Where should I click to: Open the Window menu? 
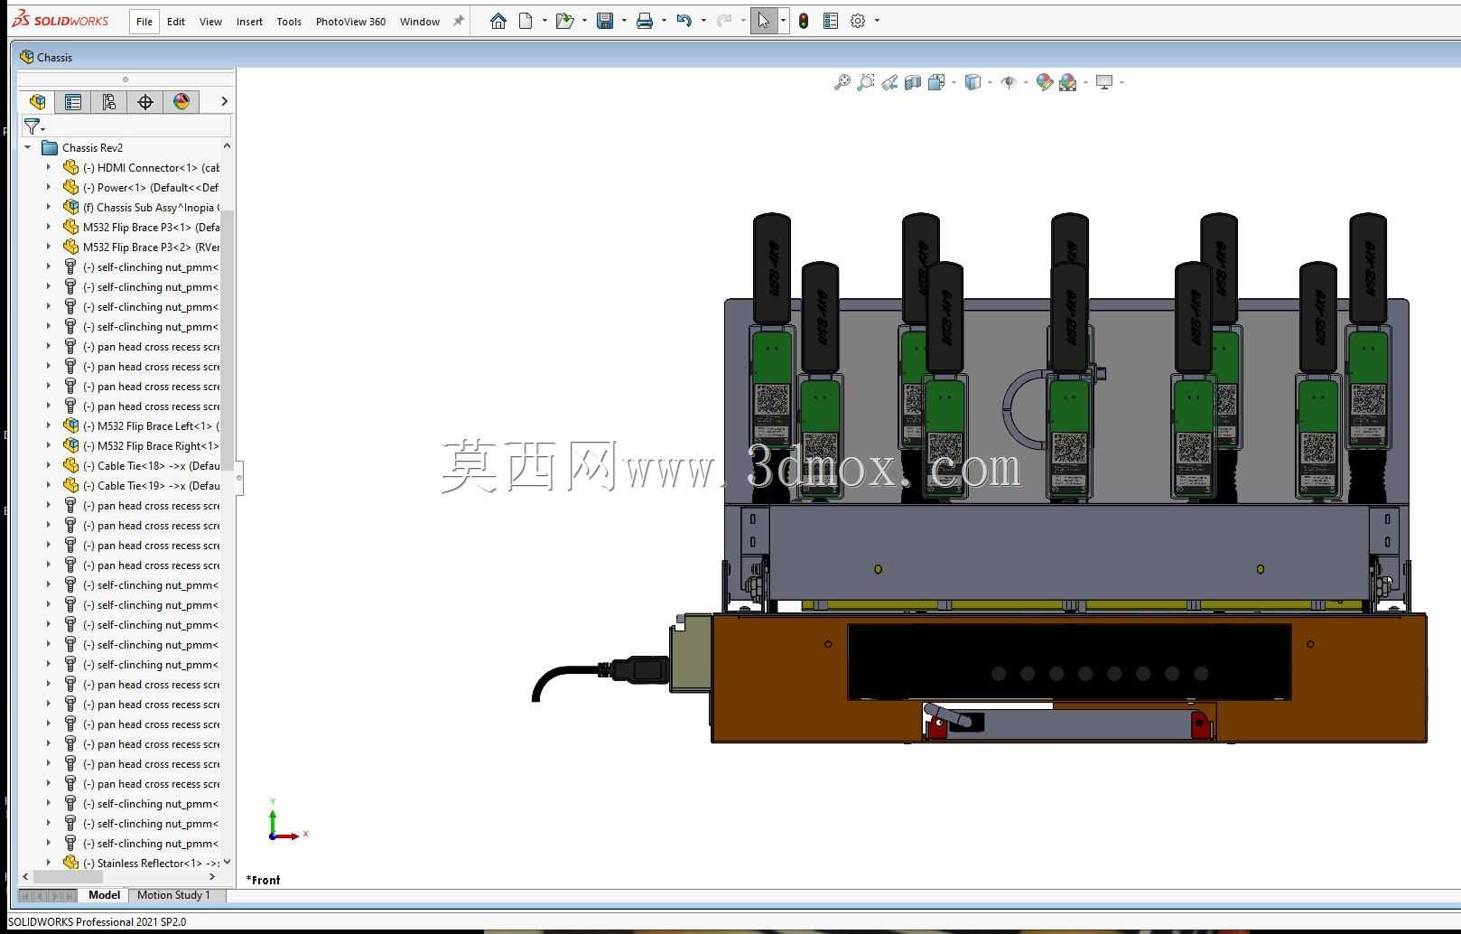(420, 21)
